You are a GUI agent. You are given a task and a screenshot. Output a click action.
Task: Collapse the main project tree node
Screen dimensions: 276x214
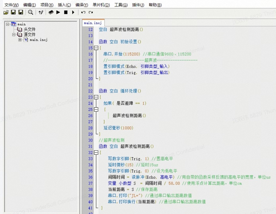tap(8, 24)
